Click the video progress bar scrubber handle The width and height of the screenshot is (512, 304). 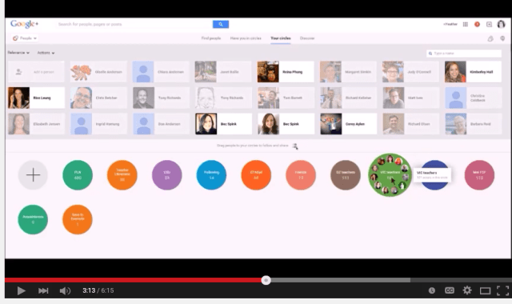click(x=266, y=280)
